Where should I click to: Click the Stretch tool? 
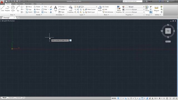click(29, 12)
